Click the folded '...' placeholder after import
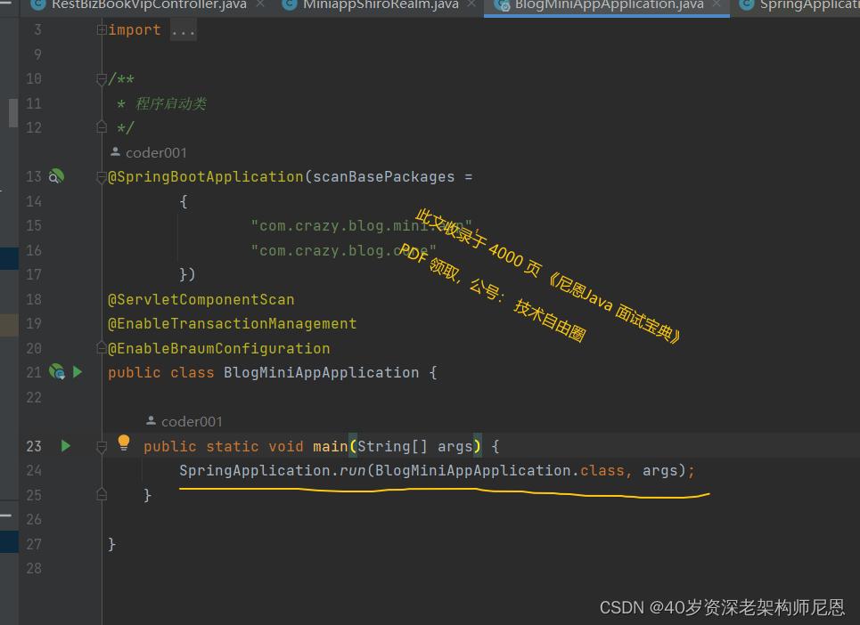The image size is (860, 625). click(183, 30)
